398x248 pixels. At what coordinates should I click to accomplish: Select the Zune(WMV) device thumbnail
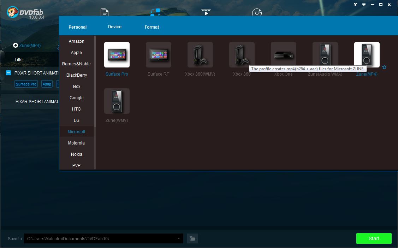tap(117, 101)
